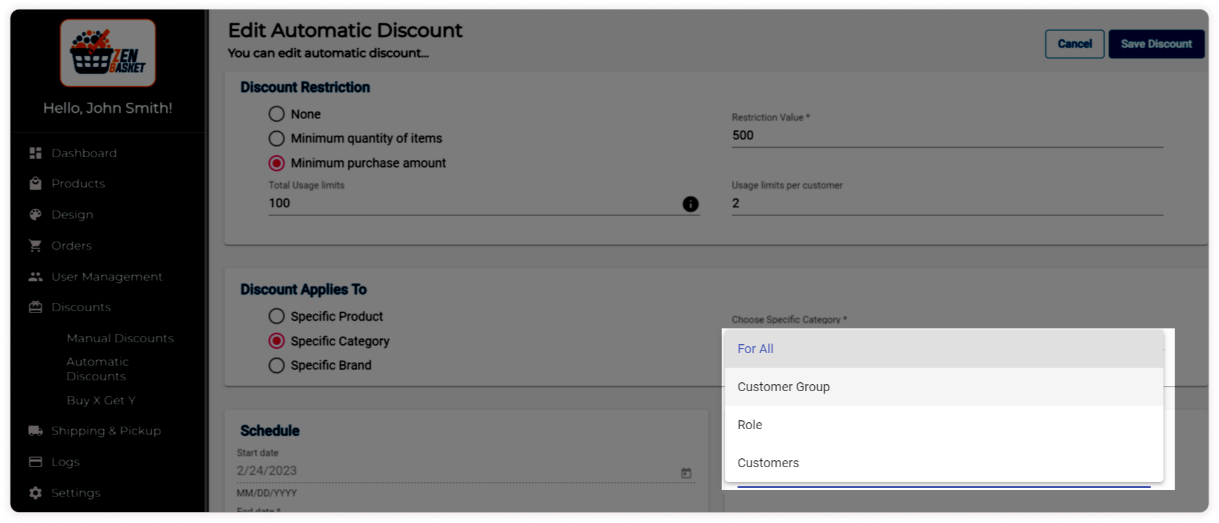
Task: Click the Products bag icon
Action: (x=36, y=183)
